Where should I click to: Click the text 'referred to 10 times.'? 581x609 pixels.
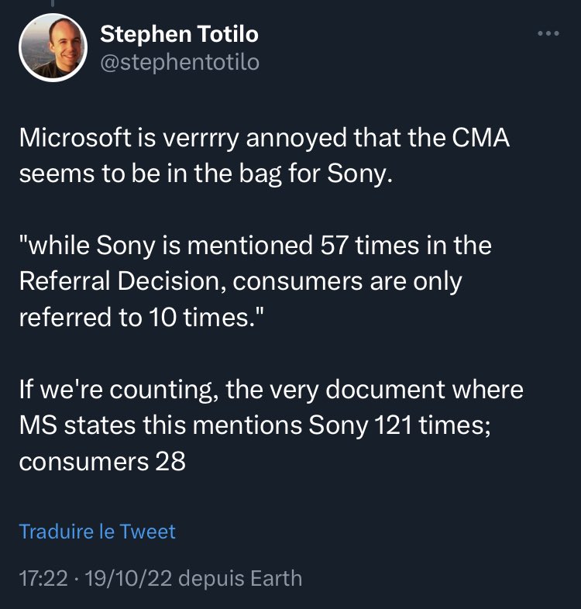(x=141, y=317)
